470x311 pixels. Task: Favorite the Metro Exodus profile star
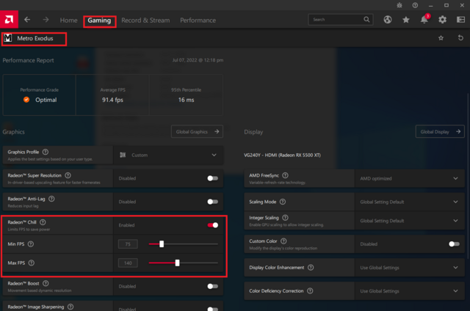point(441,38)
